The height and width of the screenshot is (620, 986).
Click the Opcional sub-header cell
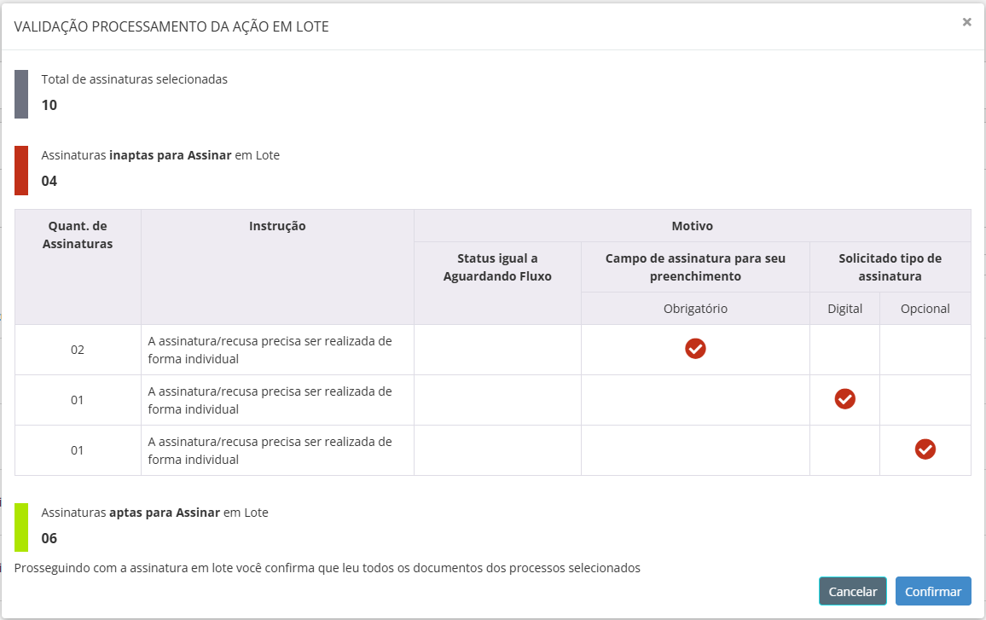click(925, 309)
